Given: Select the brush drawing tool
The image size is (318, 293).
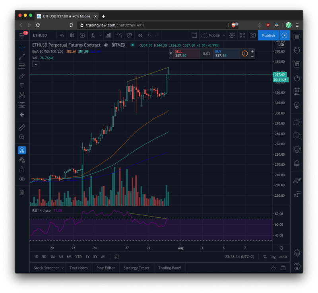Looking at the screenshot, I should coord(22,76).
